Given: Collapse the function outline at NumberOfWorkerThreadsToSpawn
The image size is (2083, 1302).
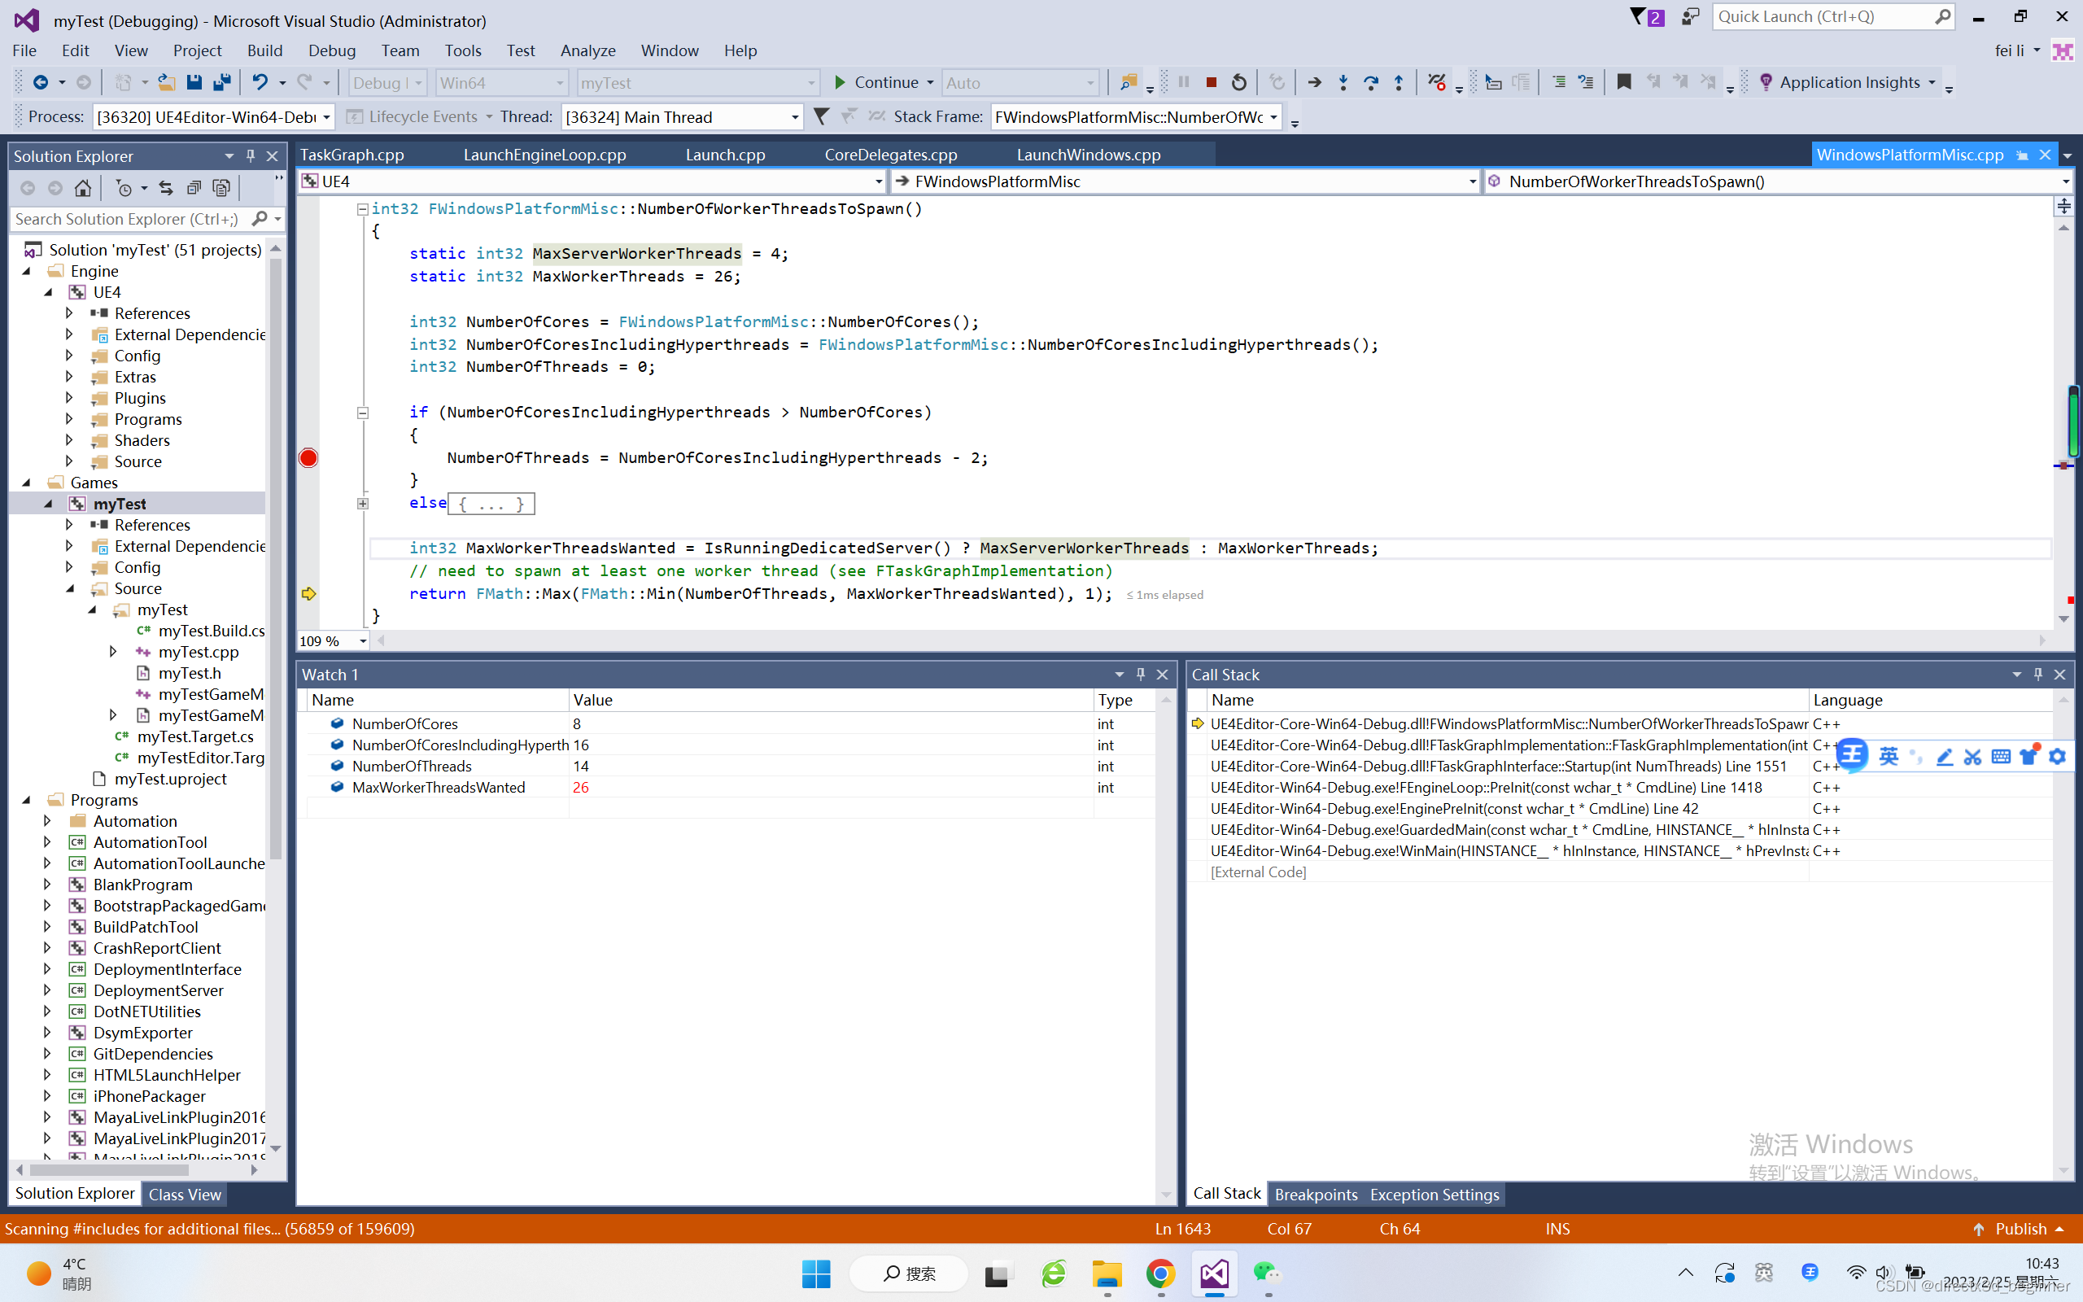Looking at the screenshot, I should [x=362, y=209].
